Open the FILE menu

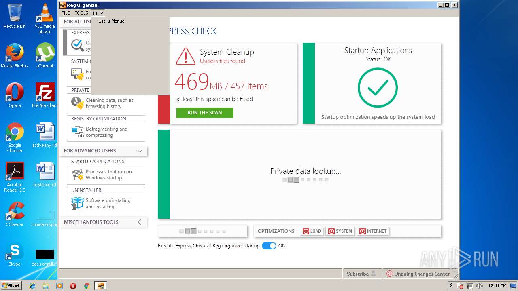pyautogui.click(x=66, y=13)
